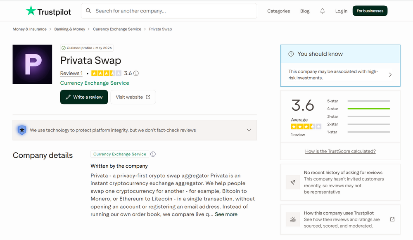Click the 1 review text

click(298, 135)
